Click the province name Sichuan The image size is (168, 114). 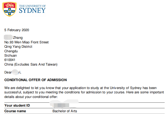[x=10, y=55]
